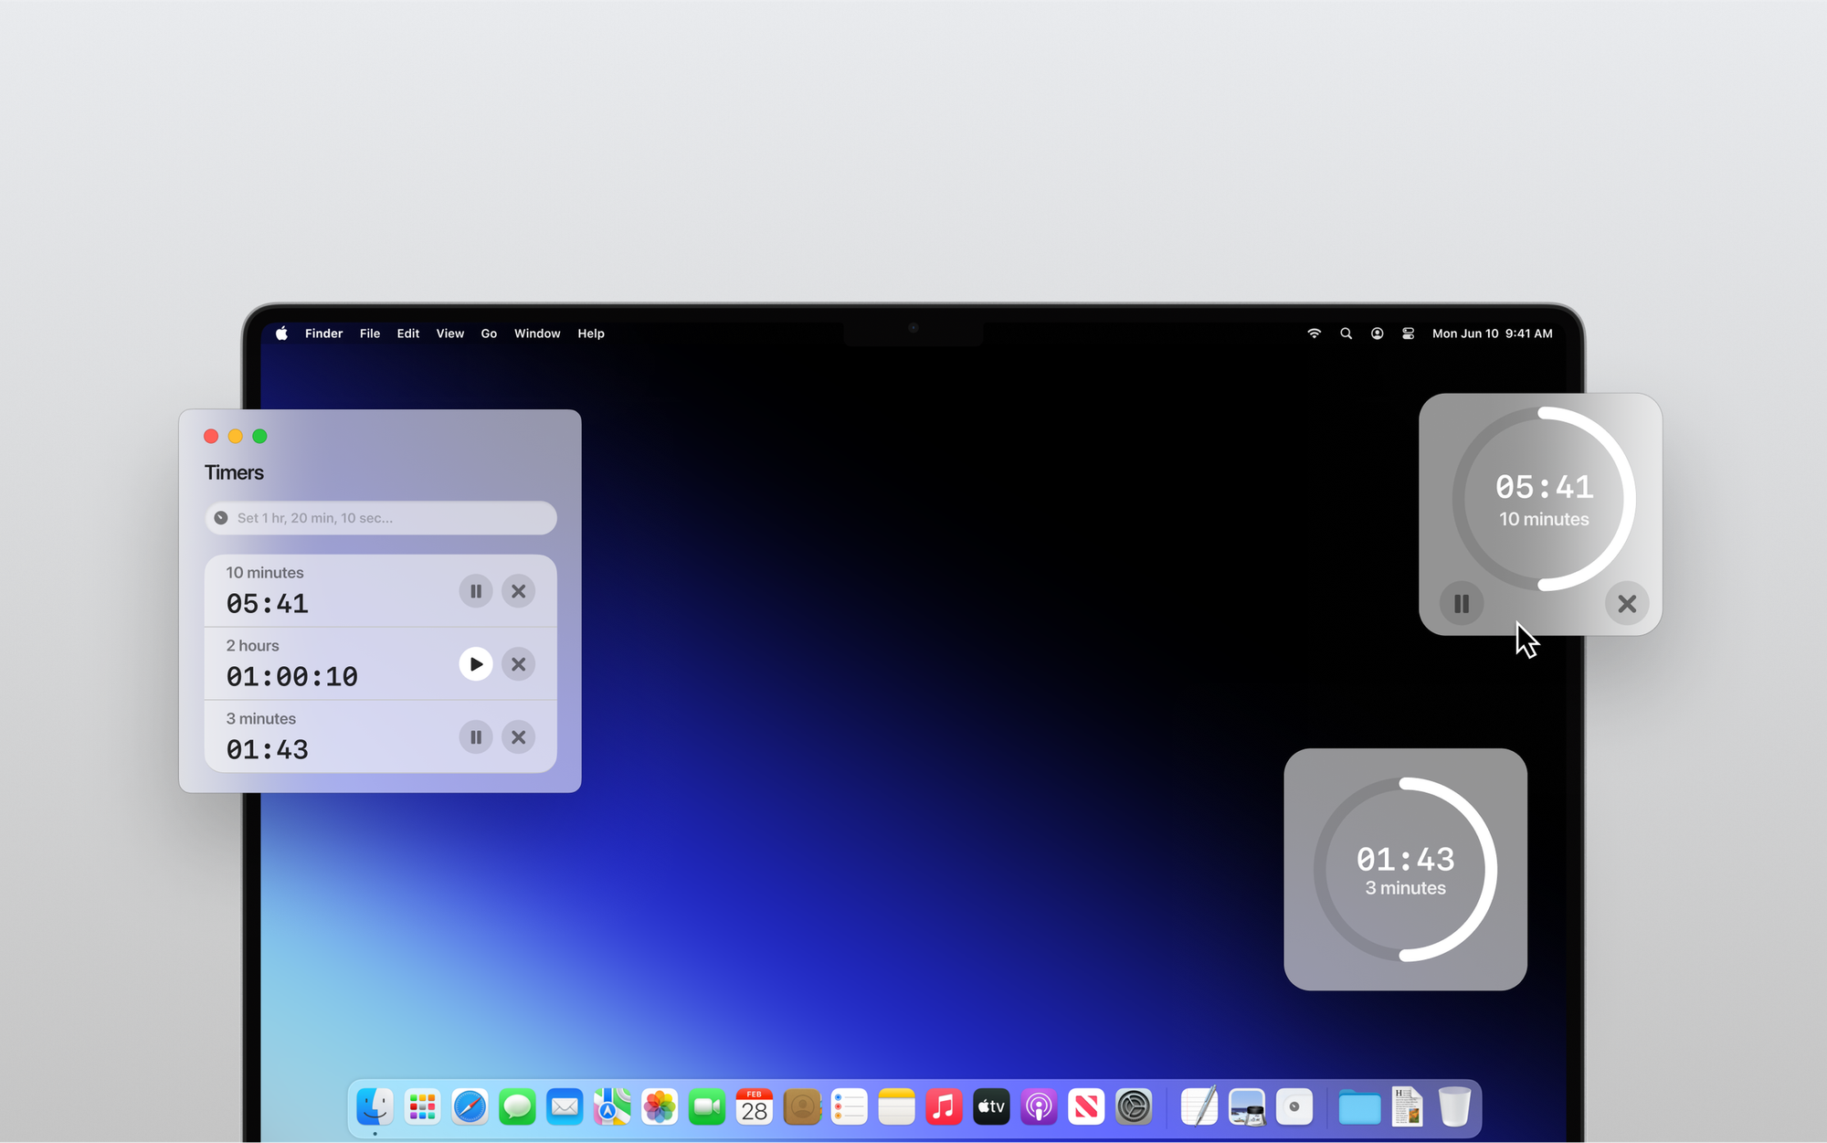Open Contacts from the Dock
This screenshot has width=1827, height=1143.
click(x=802, y=1107)
